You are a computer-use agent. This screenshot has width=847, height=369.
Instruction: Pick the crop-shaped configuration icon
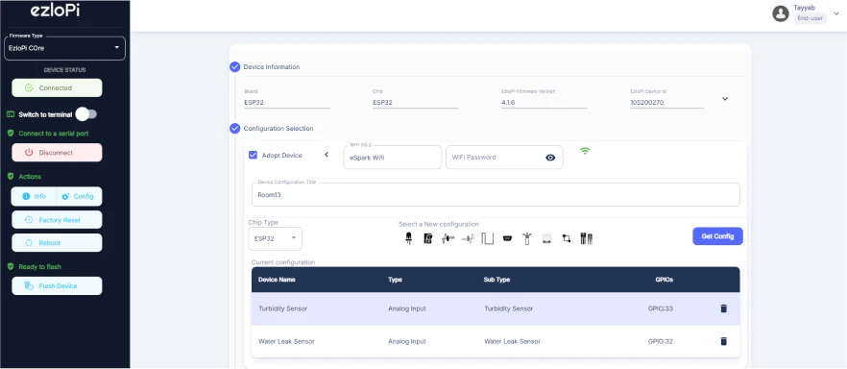click(567, 238)
